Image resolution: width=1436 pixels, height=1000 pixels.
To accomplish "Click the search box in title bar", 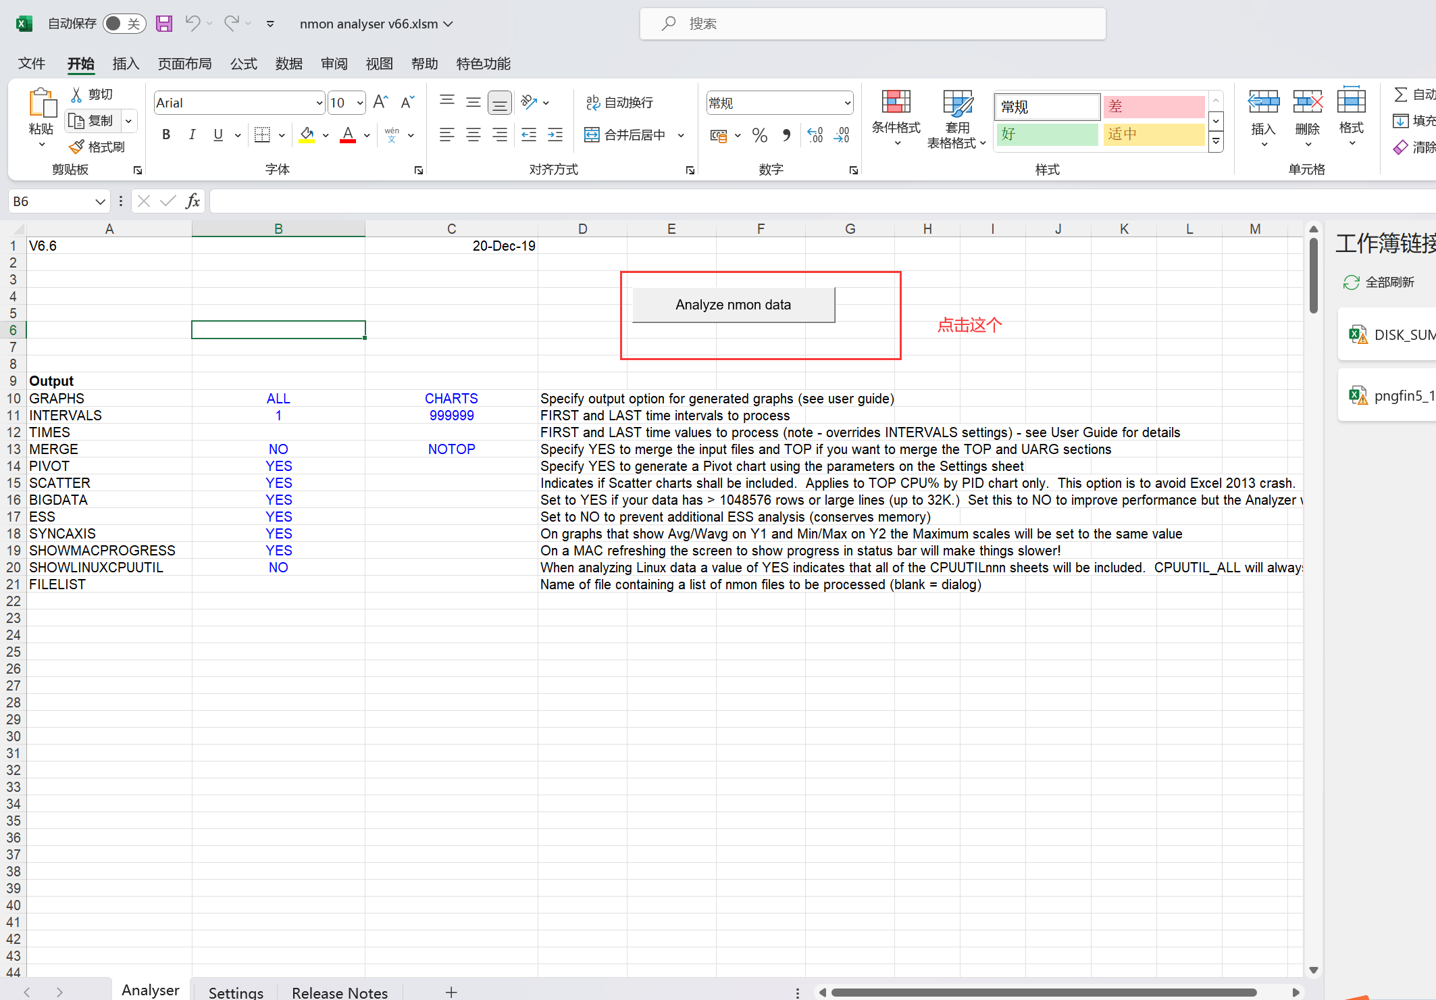I will (873, 24).
